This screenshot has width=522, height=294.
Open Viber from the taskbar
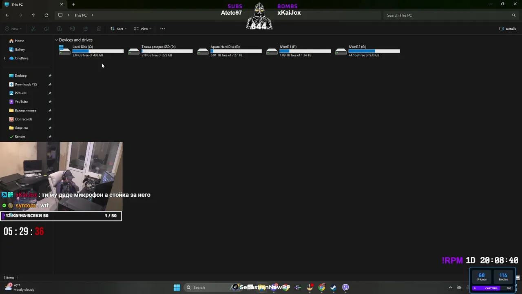(x=345, y=287)
